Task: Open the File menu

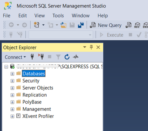Action: 6,15
